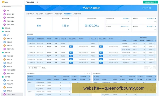Click outbound 确认 in row DB230627-04
This screenshot has height=96, width=159.
(x=71, y=53)
